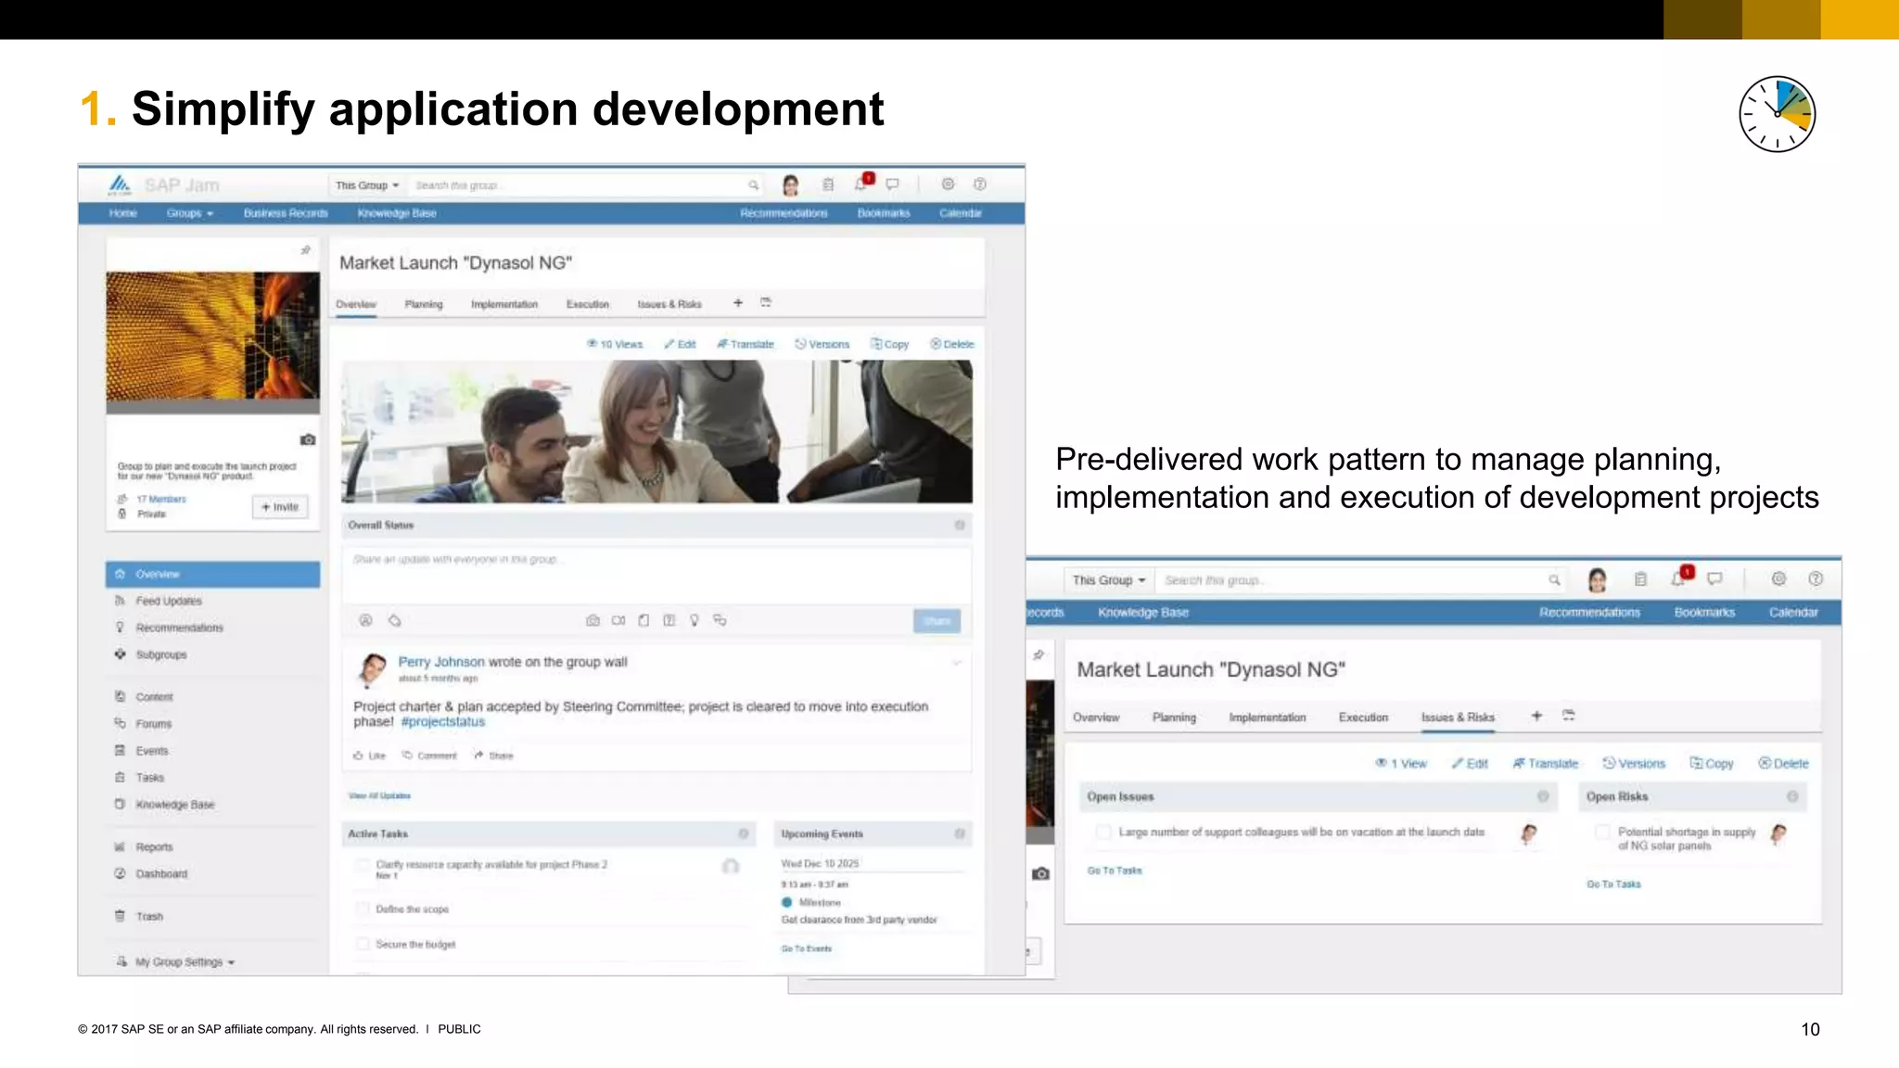Click the mention @ icon in update composer

(365, 620)
